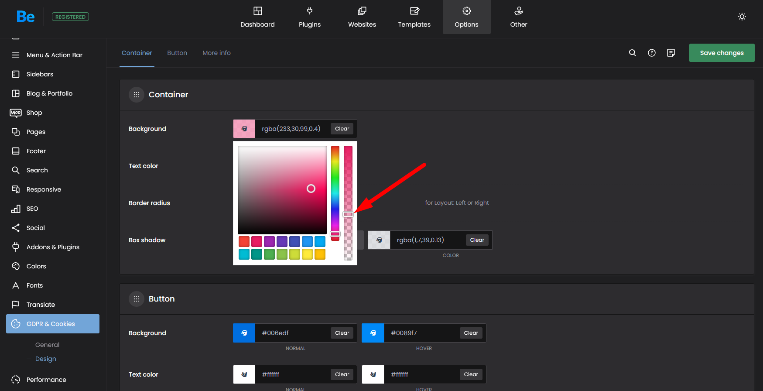The width and height of the screenshot is (763, 391).
Task: Open the Plugins section
Action: pos(310,17)
